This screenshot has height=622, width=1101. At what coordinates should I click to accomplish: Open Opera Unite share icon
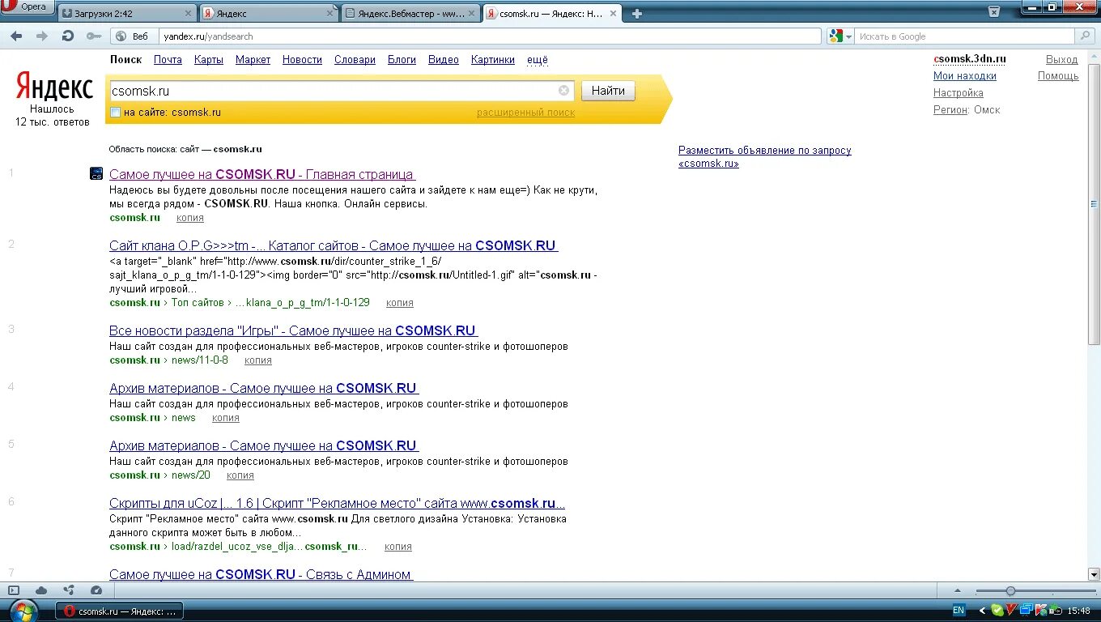point(69,591)
